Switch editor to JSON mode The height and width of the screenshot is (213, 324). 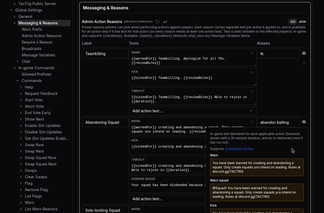tap(302, 22)
